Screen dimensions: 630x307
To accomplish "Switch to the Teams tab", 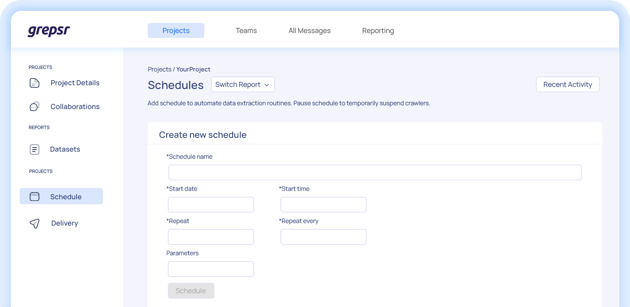I will coord(246,30).
